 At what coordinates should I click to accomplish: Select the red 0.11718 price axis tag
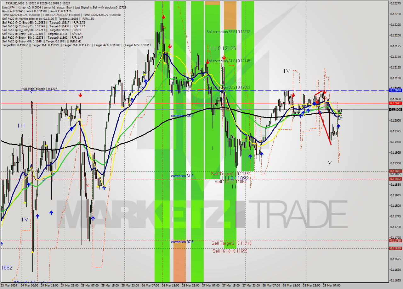pos(395,240)
